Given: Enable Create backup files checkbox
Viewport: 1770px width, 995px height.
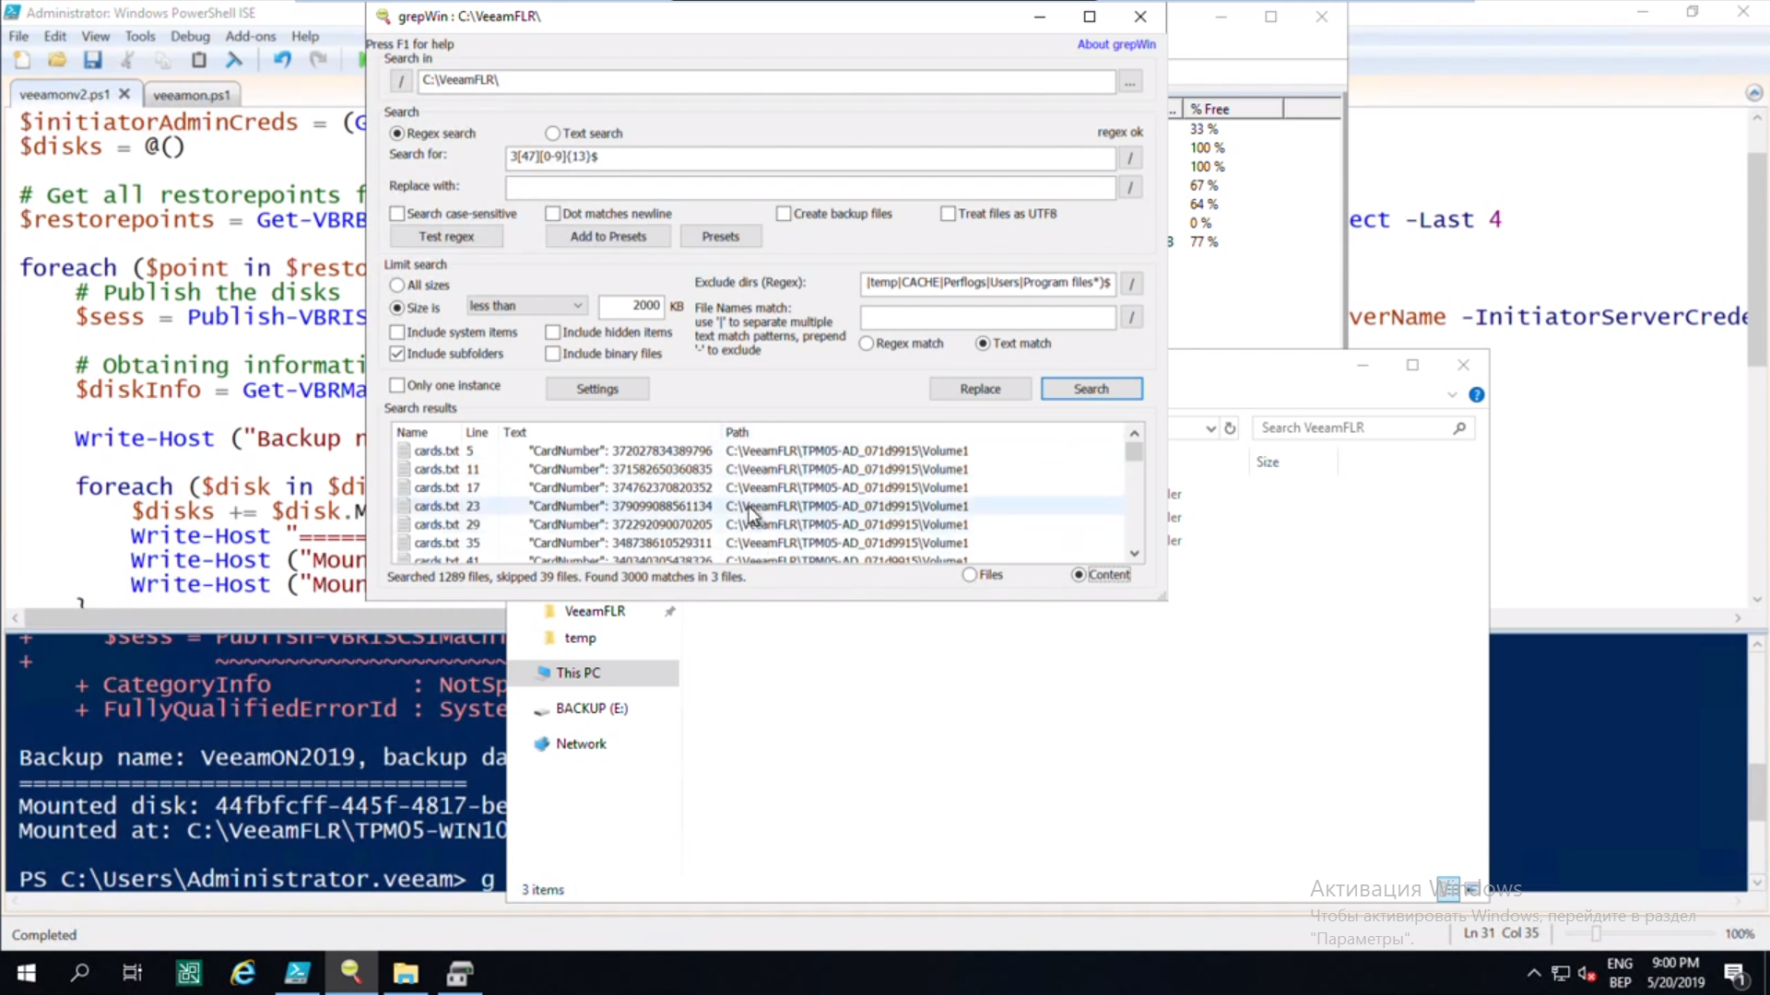Looking at the screenshot, I should [784, 214].
